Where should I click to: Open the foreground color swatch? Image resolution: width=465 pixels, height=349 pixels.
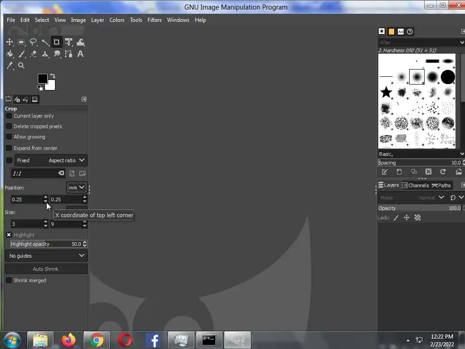[x=42, y=78]
